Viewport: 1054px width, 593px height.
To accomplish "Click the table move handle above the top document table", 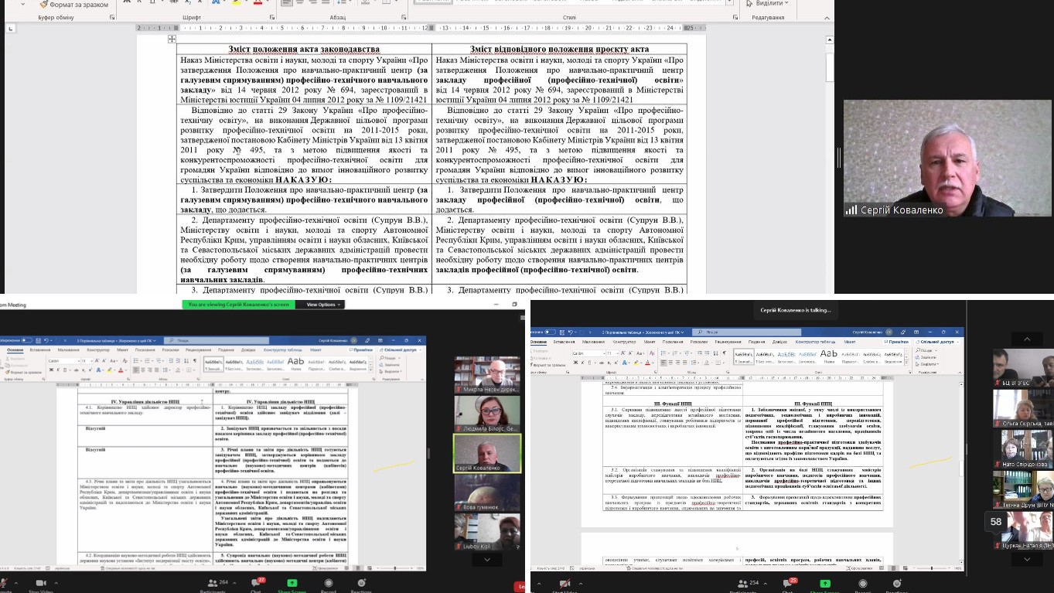I will [172, 39].
